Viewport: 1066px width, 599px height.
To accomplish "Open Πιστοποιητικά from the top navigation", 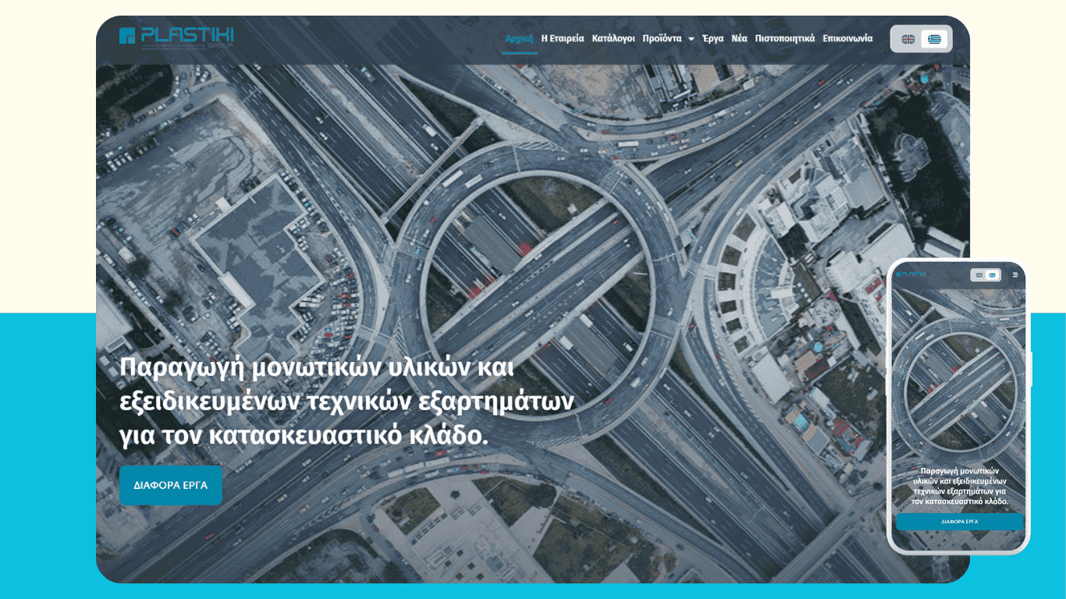I will [784, 37].
